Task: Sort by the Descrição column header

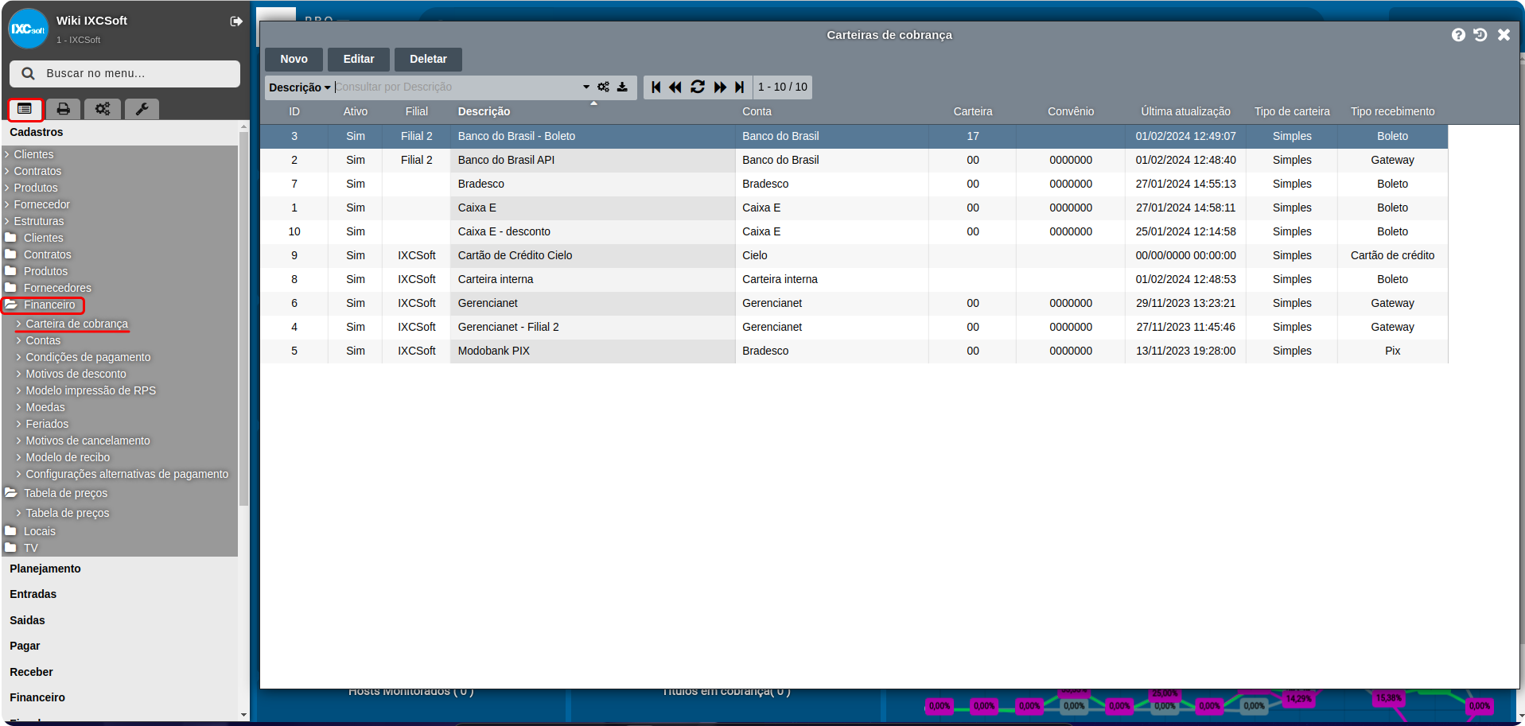Action: pos(484,111)
